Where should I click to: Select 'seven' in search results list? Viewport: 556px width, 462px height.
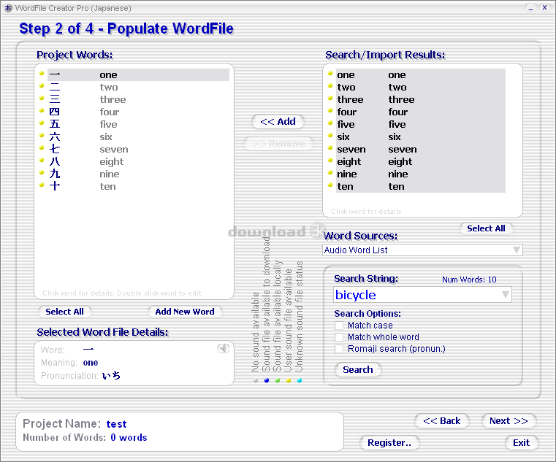tap(421, 149)
